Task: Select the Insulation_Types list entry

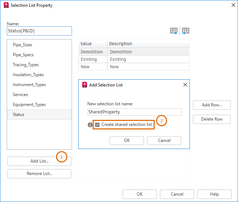Action: coord(28,75)
